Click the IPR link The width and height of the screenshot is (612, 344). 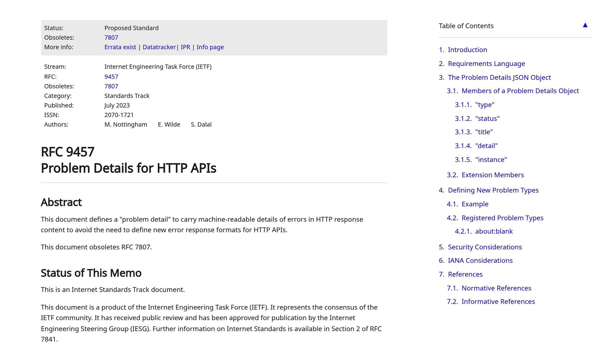(x=185, y=47)
